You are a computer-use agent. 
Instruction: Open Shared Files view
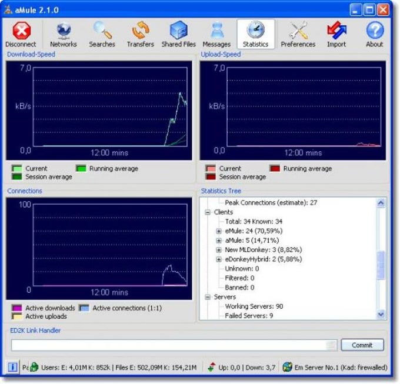179,34
